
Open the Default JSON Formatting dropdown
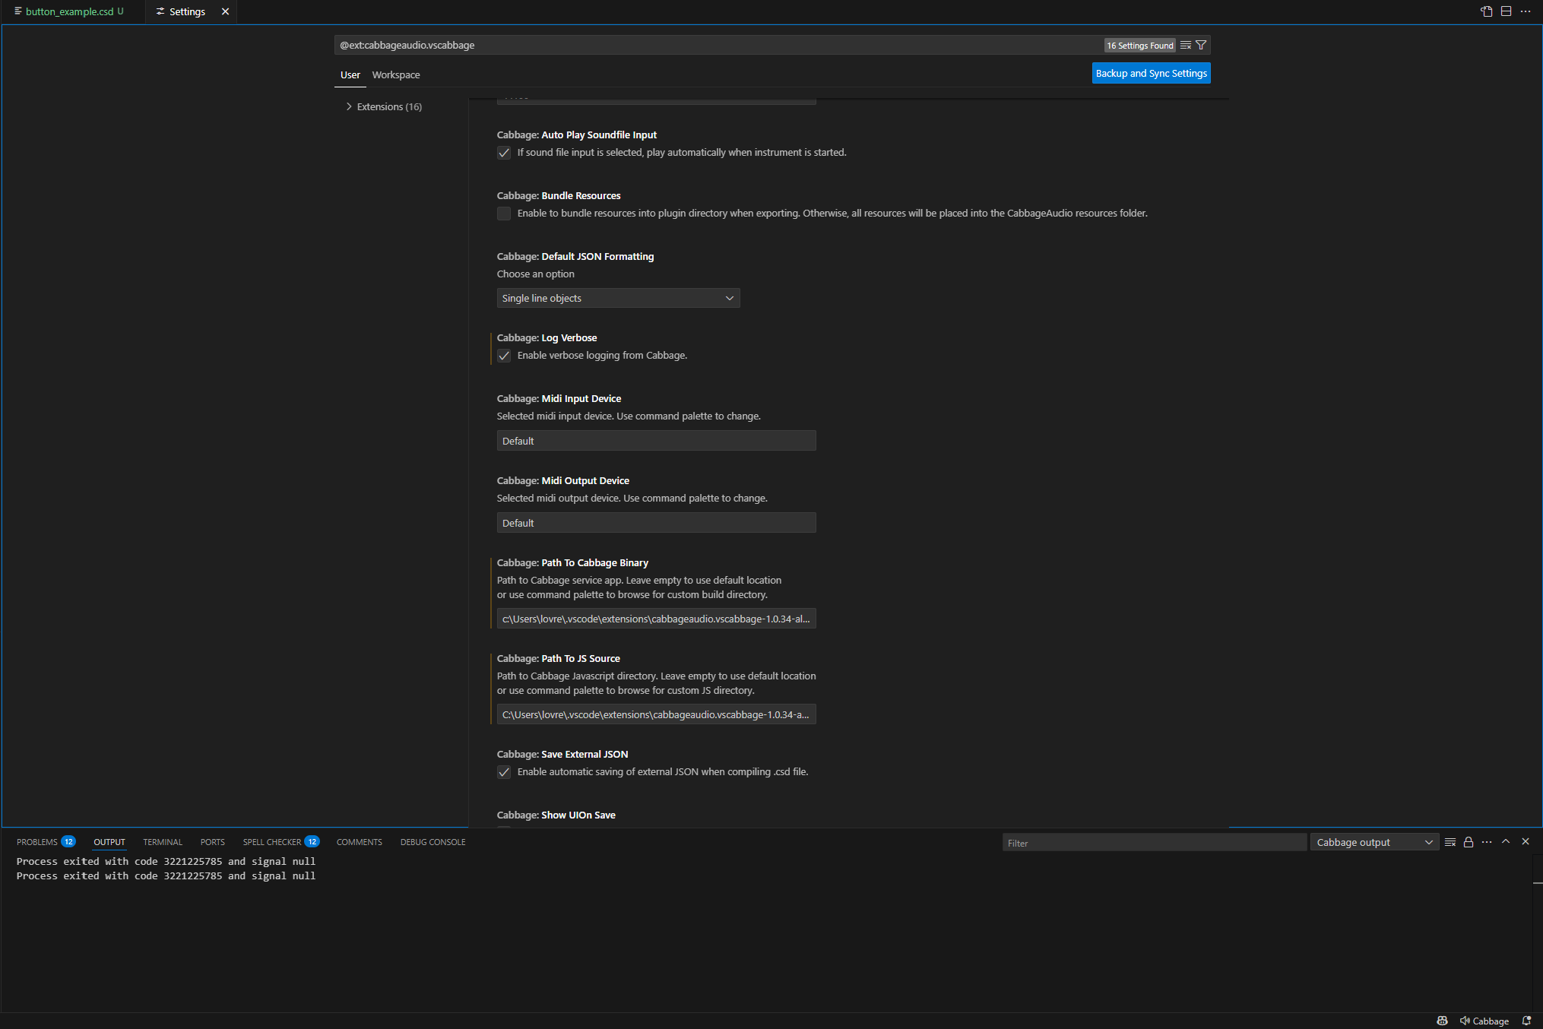click(x=618, y=298)
